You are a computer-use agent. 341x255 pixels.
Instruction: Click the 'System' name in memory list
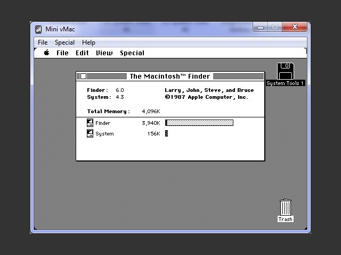coord(104,134)
